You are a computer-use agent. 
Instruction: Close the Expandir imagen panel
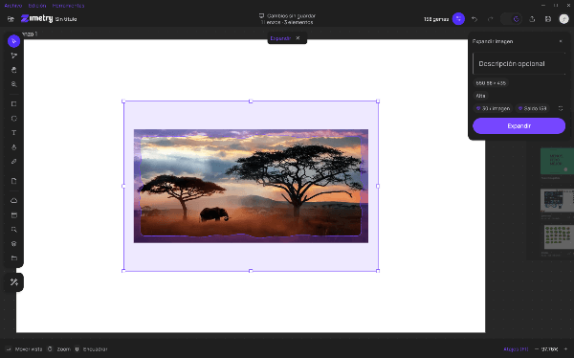[x=561, y=41]
